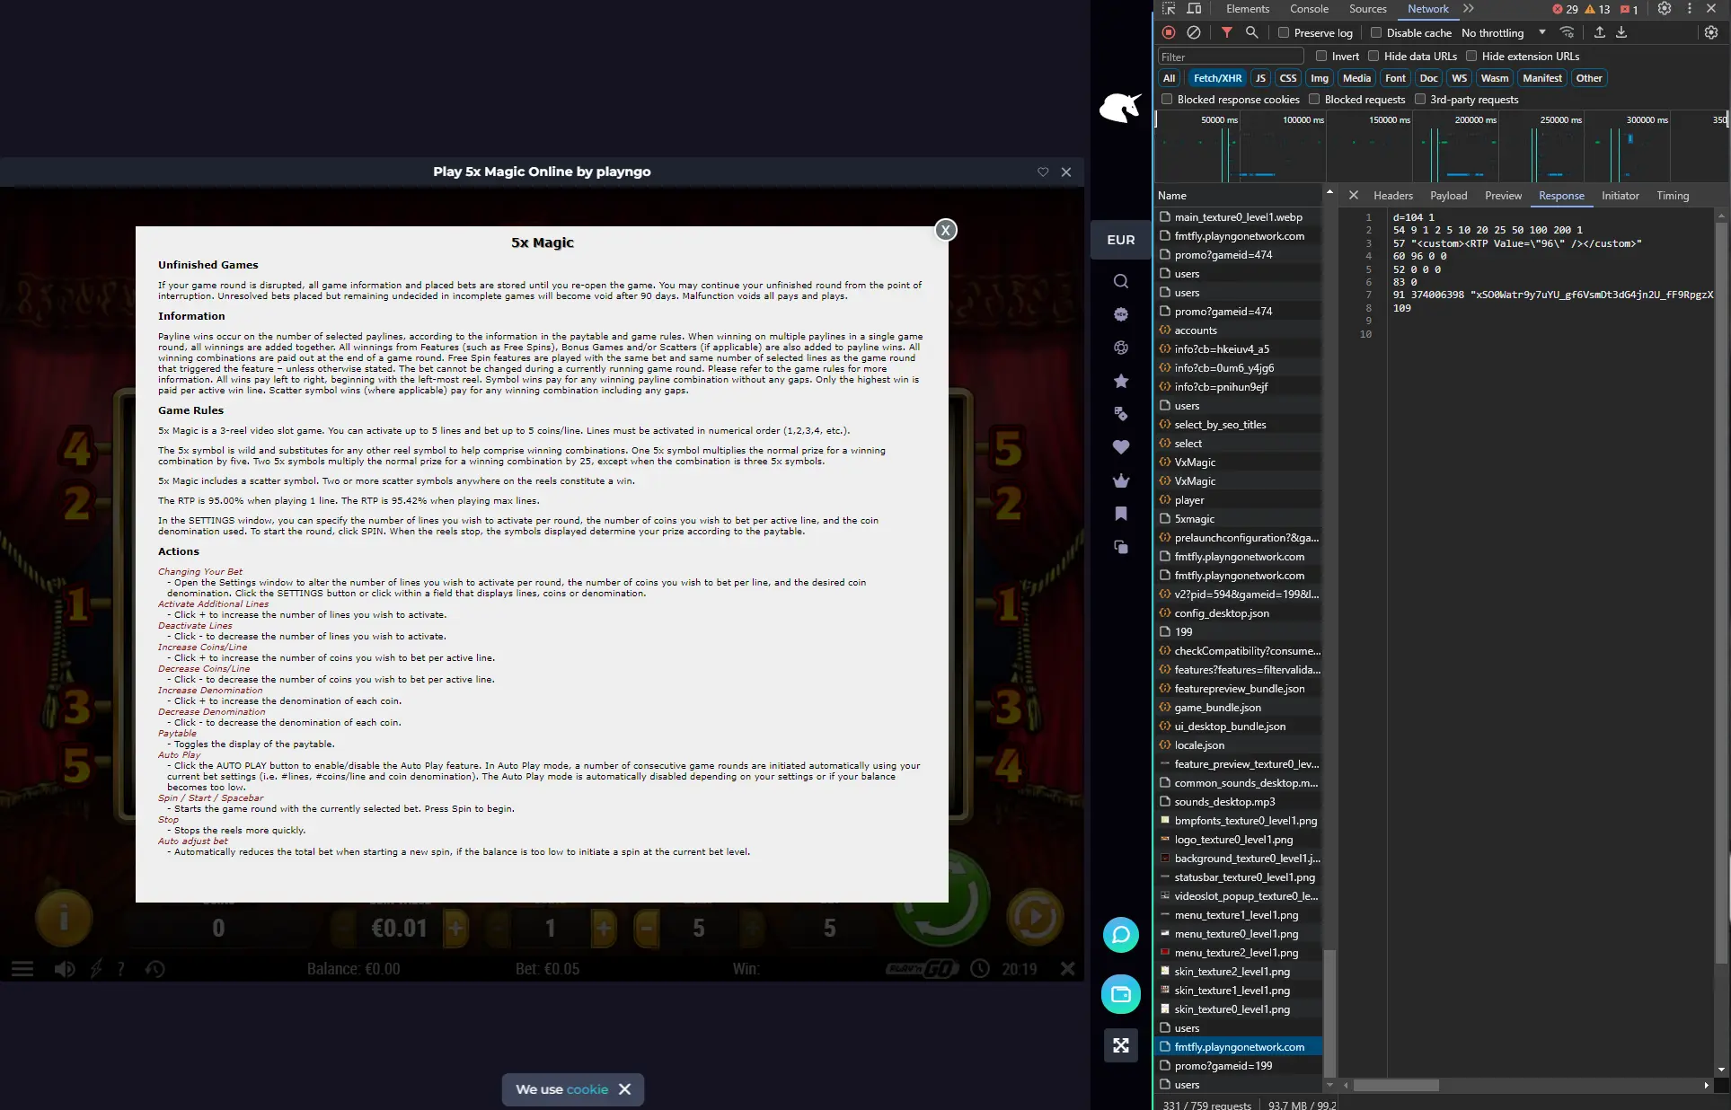Check Hide data URLs

click(x=1373, y=56)
